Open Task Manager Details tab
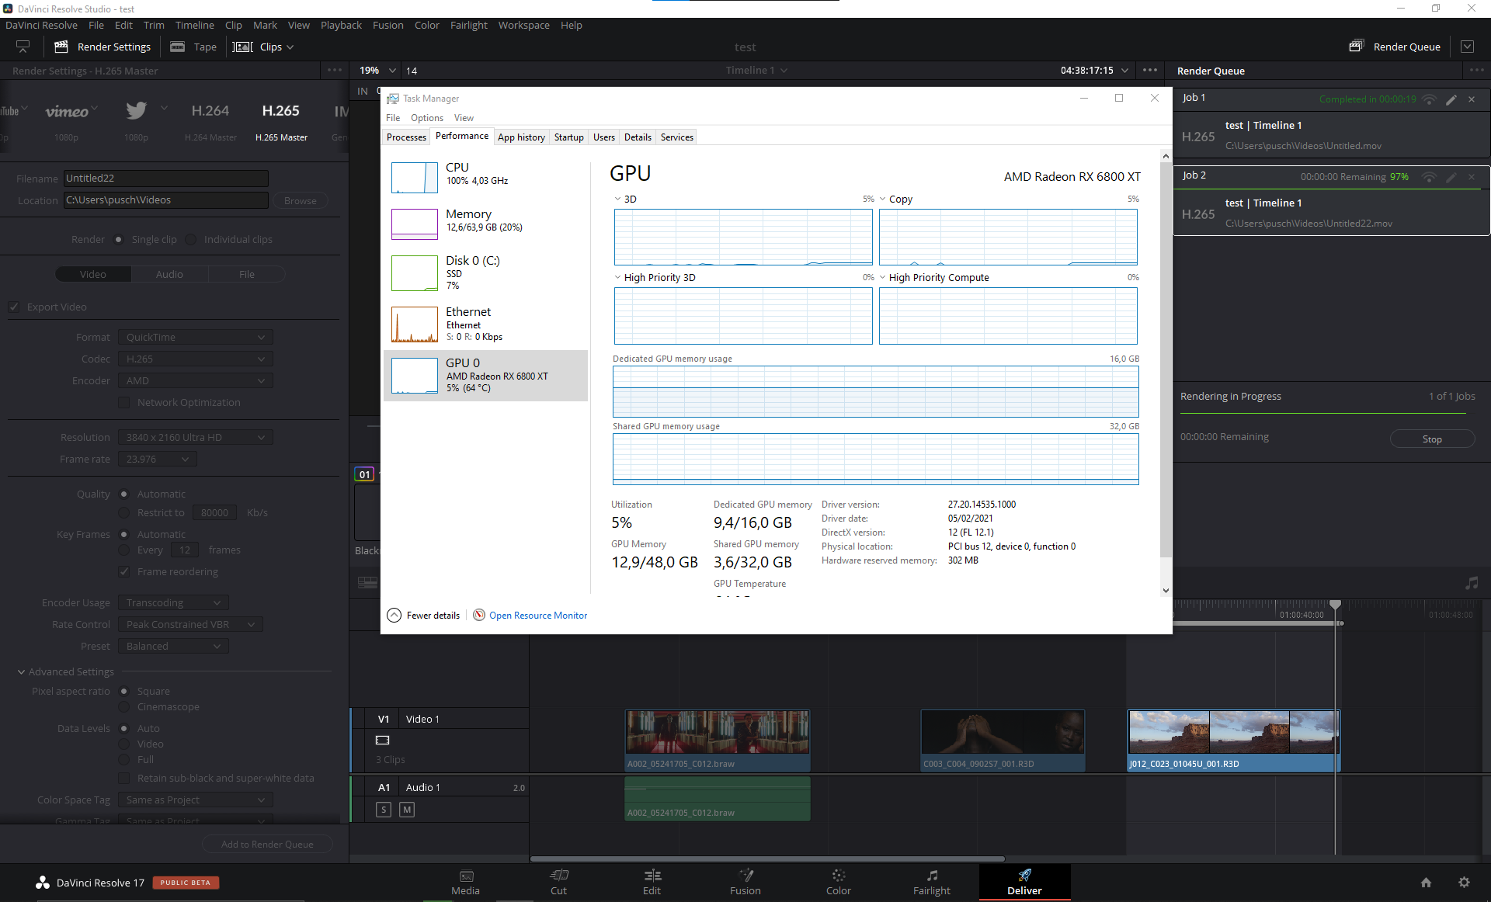The image size is (1491, 902). (x=638, y=137)
